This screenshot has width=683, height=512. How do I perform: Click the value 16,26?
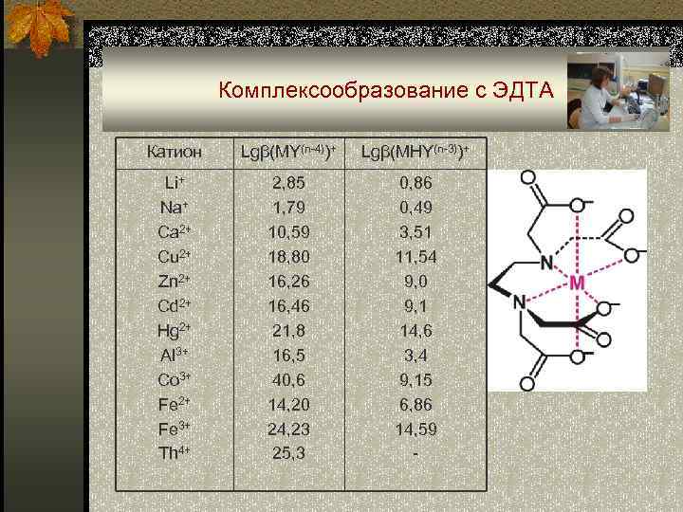coord(288,282)
